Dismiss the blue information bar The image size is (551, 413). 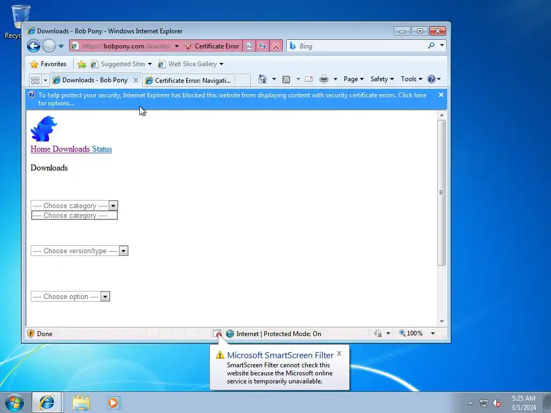click(441, 95)
